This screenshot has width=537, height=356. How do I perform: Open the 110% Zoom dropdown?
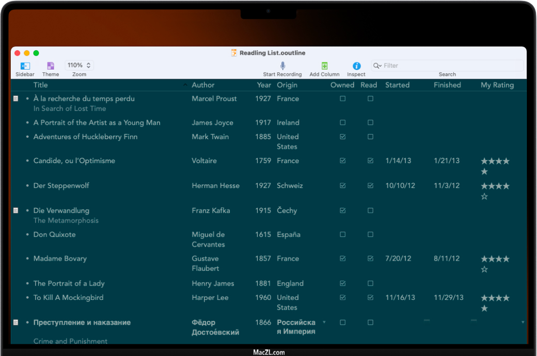point(79,66)
